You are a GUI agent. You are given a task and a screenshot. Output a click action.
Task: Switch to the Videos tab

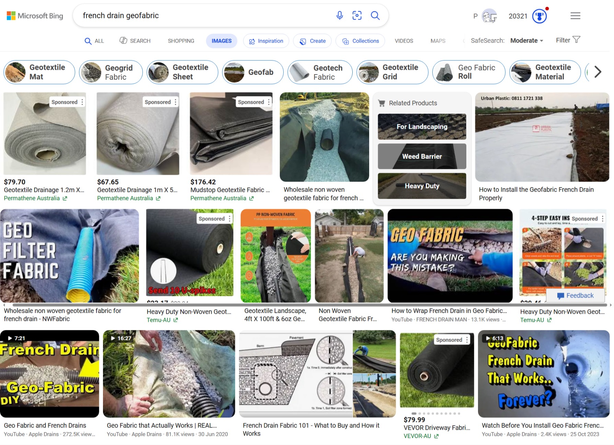tap(404, 41)
